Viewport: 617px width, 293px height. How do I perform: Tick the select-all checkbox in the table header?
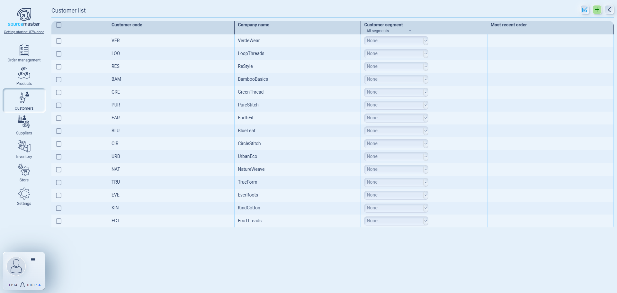pyautogui.click(x=58, y=25)
